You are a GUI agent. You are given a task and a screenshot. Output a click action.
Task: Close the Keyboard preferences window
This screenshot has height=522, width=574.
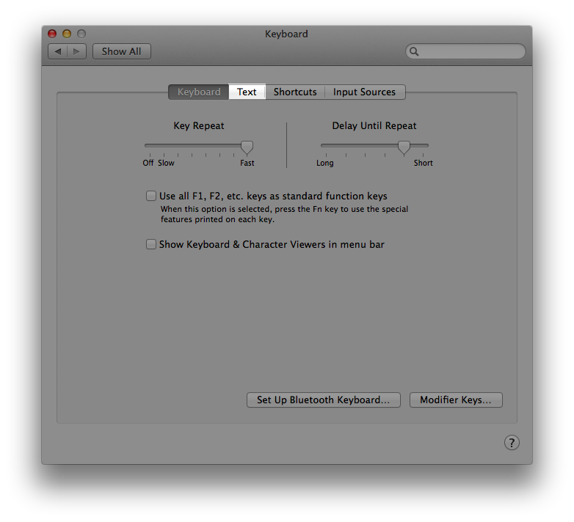pyautogui.click(x=52, y=34)
